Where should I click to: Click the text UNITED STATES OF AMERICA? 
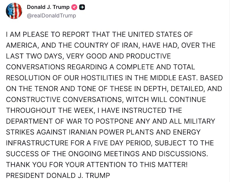click(160, 34)
